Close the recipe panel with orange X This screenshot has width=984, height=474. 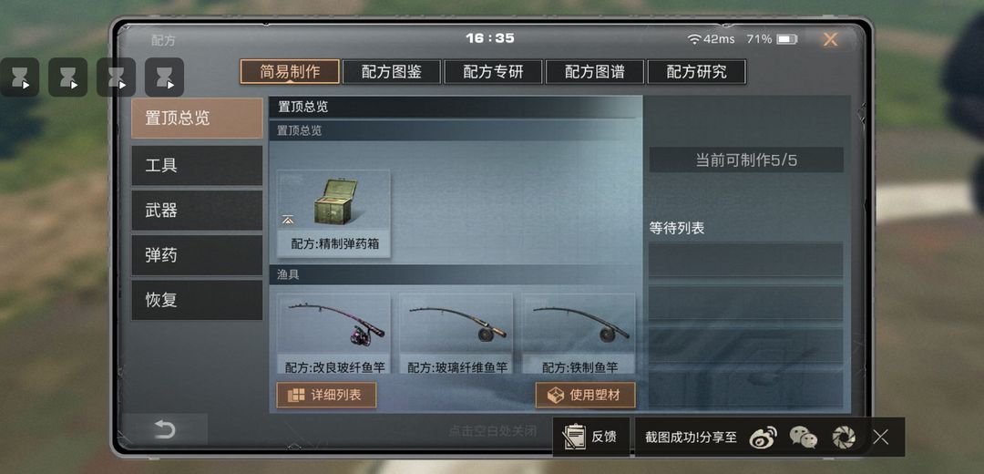pos(830,39)
